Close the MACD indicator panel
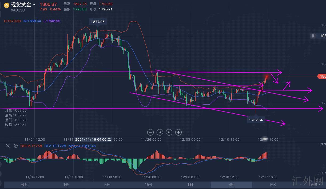 coord(8,146)
